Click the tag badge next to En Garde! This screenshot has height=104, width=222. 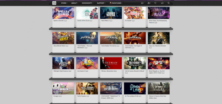133,20
